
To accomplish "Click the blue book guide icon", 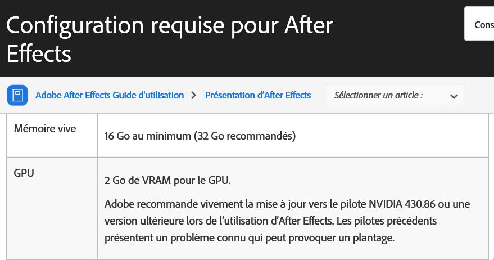I will pos(17,95).
